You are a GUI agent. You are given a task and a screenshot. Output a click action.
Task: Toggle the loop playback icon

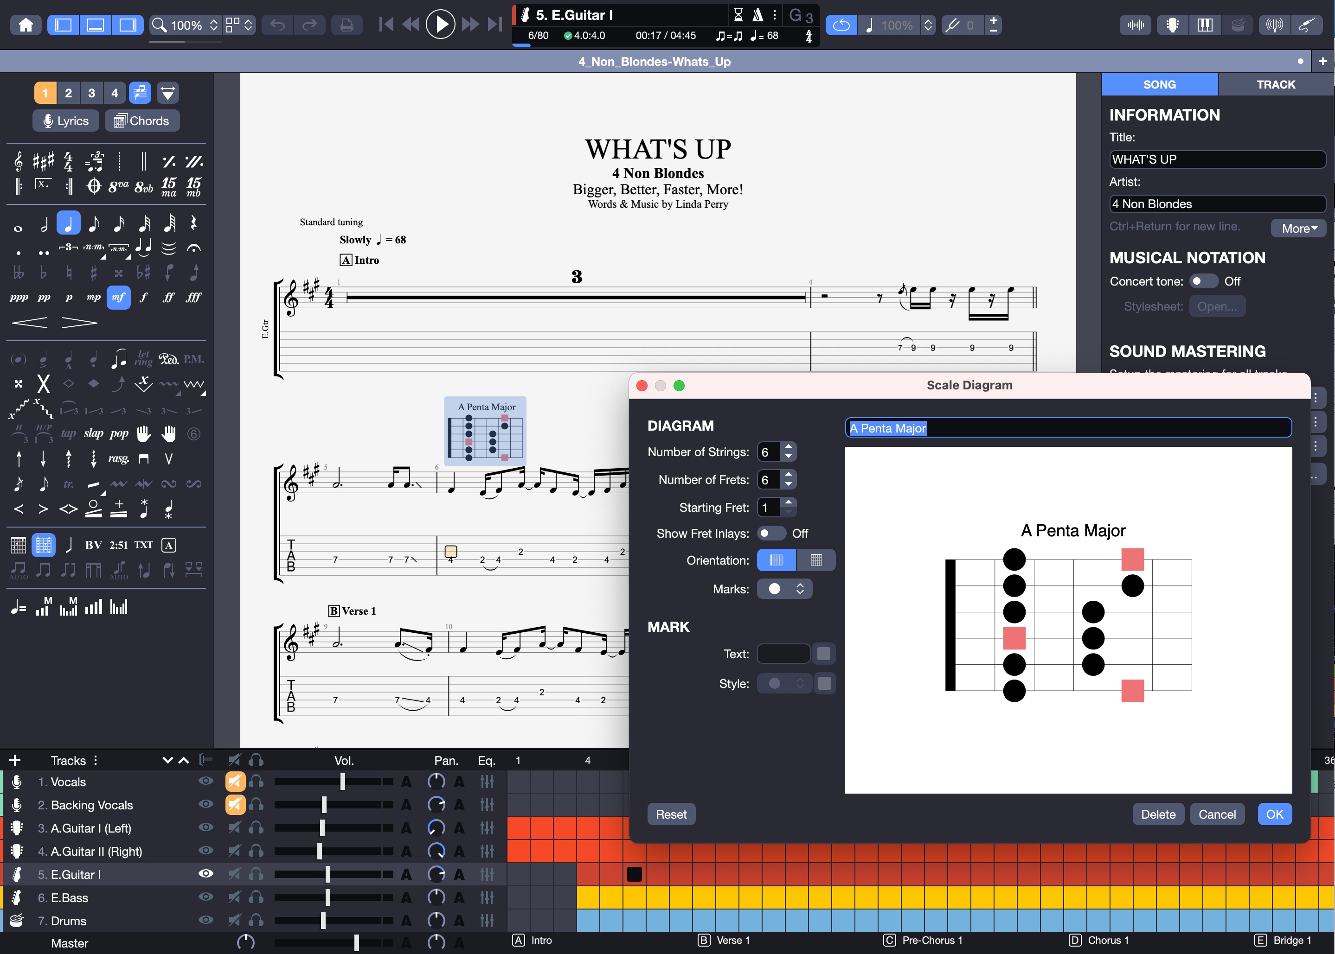841,25
